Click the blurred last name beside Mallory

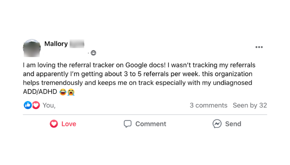[x=77, y=44]
